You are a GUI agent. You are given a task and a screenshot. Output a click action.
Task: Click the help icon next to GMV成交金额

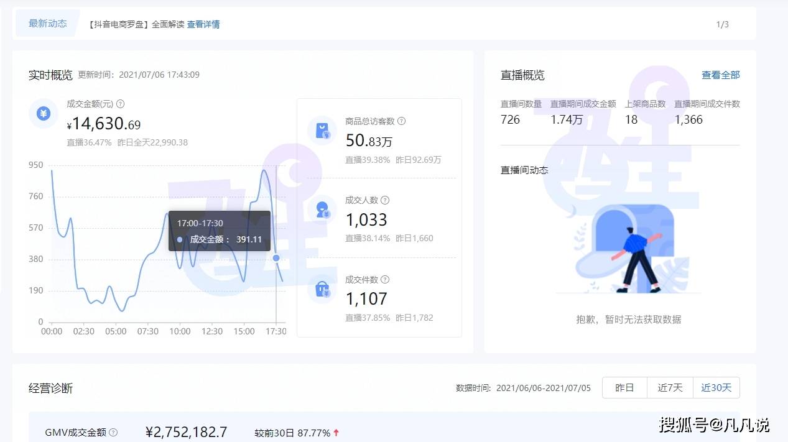(x=113, y=432)
